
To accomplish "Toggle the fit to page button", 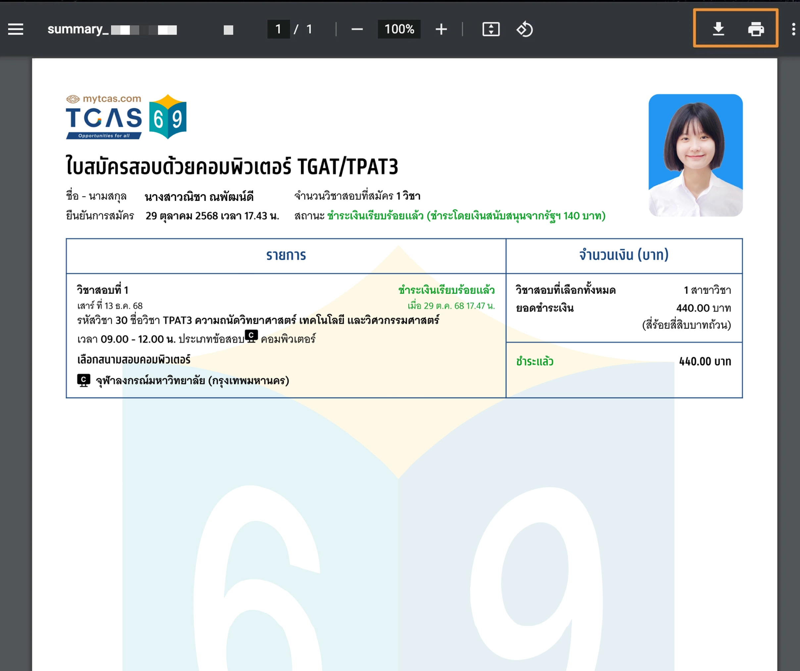I will tap(491, 29).
